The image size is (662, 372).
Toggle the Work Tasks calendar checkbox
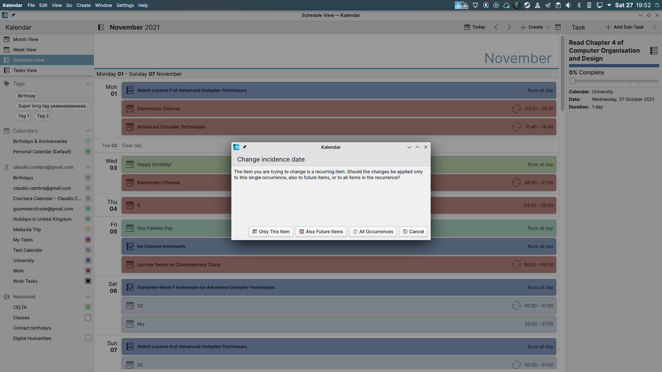(x=88, y=281)
